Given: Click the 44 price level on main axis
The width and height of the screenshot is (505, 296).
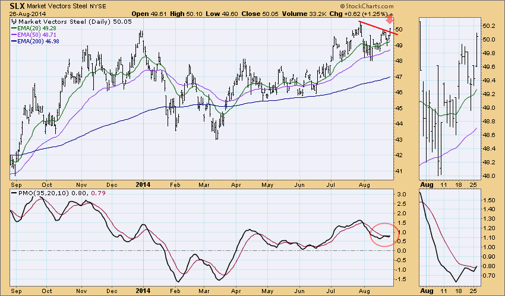Looking at the screenshot, I should click(x=399, y=124).
